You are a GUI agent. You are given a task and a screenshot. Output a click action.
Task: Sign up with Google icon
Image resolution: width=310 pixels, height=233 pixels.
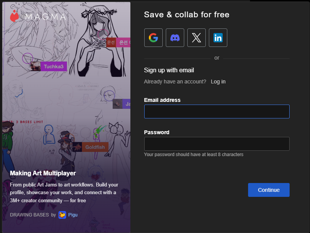tap(153, 38)
